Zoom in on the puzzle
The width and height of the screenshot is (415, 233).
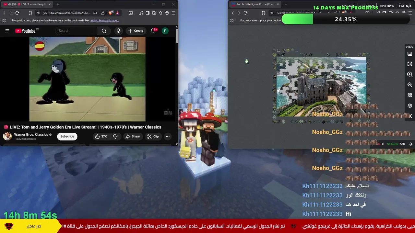coord(410,74)
